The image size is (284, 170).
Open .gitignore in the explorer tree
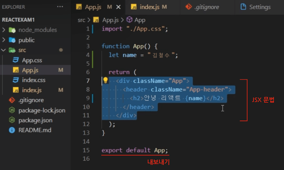click(31, 100)
